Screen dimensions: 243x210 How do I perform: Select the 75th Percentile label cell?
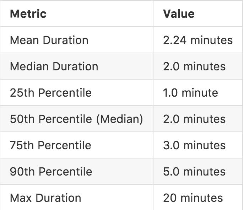51,145
